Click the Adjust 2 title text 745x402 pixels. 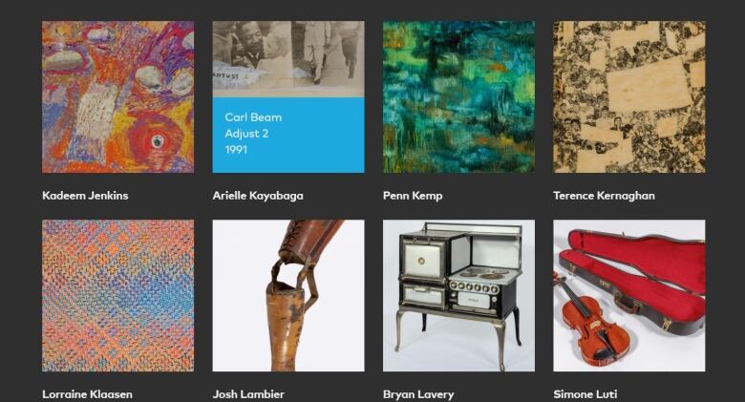point(246,134)
